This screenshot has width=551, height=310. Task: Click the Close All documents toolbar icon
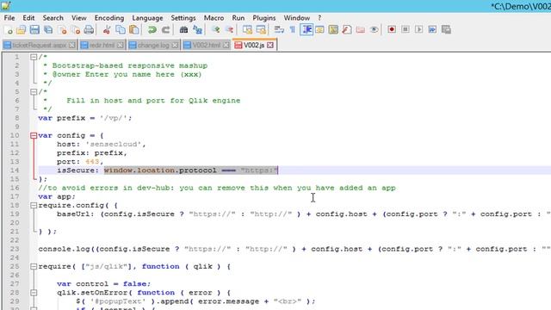[x=76, y=30]
